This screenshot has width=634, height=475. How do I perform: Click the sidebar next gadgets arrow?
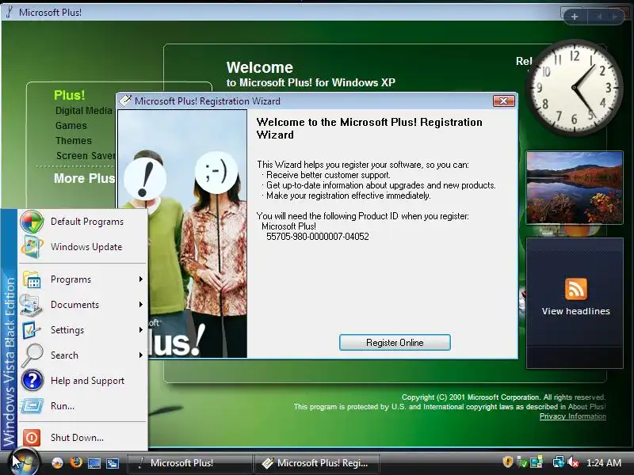[x=615, y=16]
